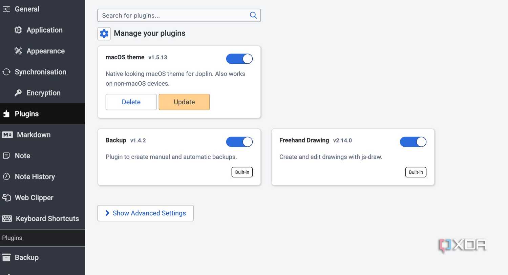The image size is (508, 275).
Task: Click the Note page icon
Action: (x=6, y=156)
